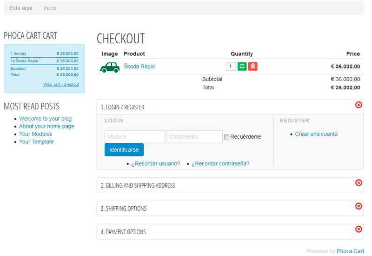Click the MOST READ POSTS heading
The height and width of the screenshot is (256, 372).
pyautogui.click(x=32, y=106)
